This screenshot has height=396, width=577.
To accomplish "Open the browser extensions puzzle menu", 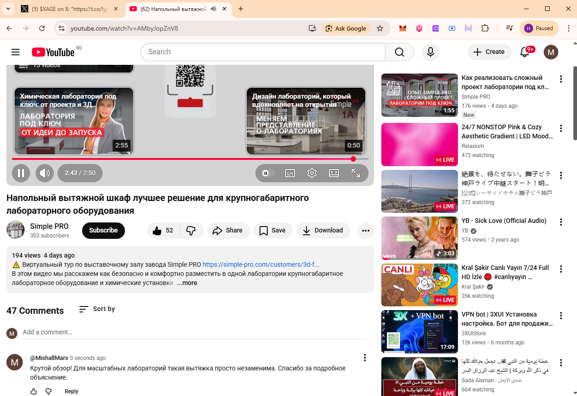I will [485, 28].
